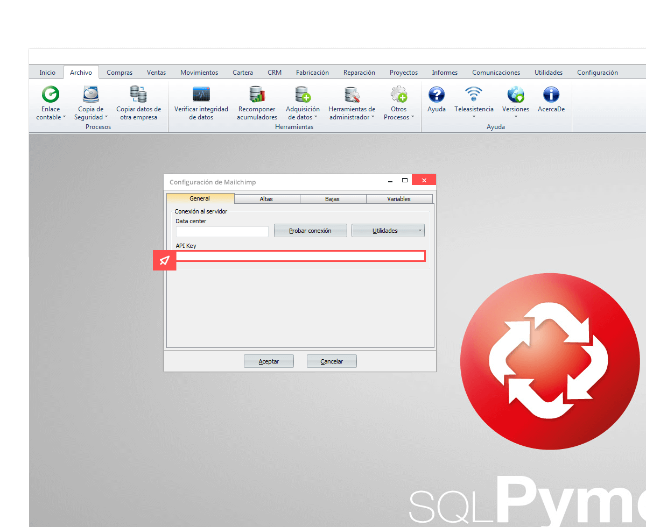
Task: Open Teleasistencia wifi icon
Action: 474,95
